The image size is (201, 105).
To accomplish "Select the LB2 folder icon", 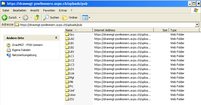I will (x=67, y=47).
